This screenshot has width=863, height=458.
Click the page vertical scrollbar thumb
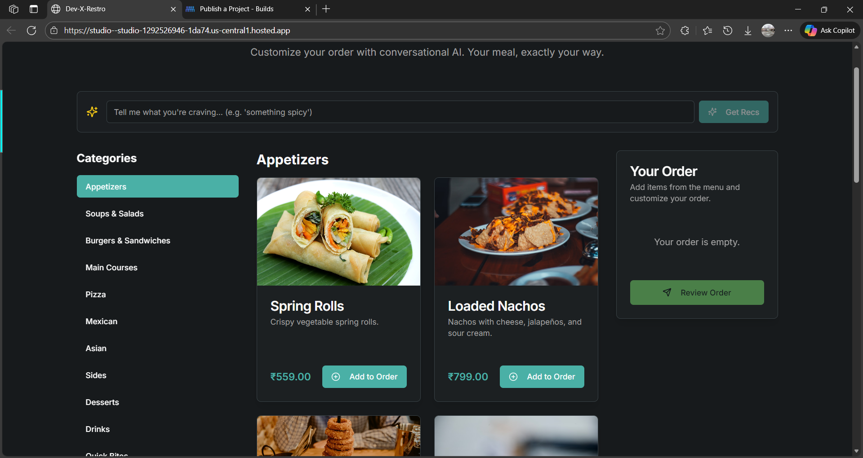(856, 125)
